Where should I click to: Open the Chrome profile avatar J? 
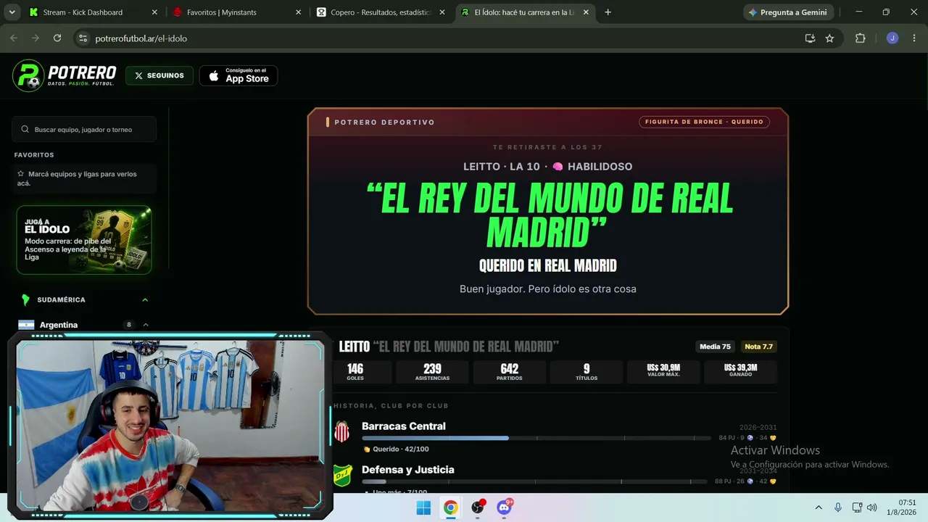pos(892,38)
